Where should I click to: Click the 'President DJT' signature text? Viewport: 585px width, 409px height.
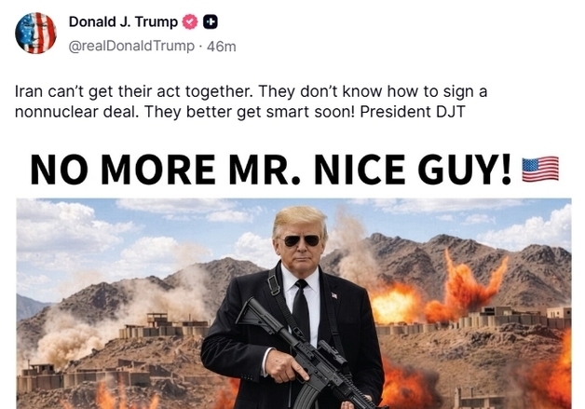413,112
